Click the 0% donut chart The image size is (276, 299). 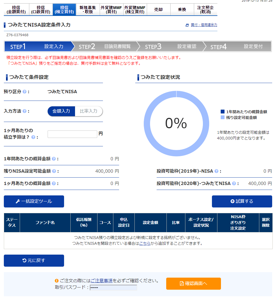(x=176, y=124)
